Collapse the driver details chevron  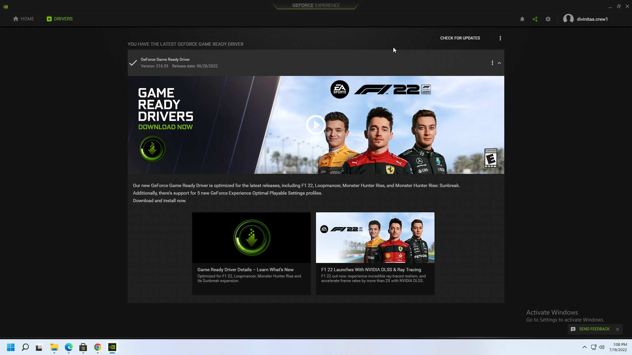click(499, 63)
